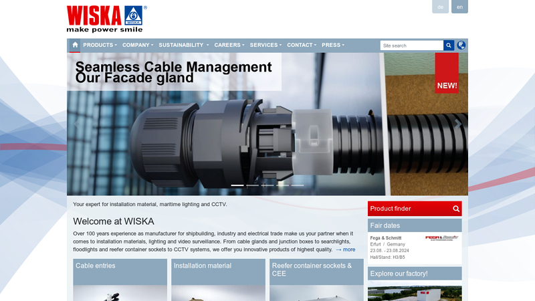The width and height of the screenshot is (535, 301).
Task: Expand the Products menu
Action: 100,45
